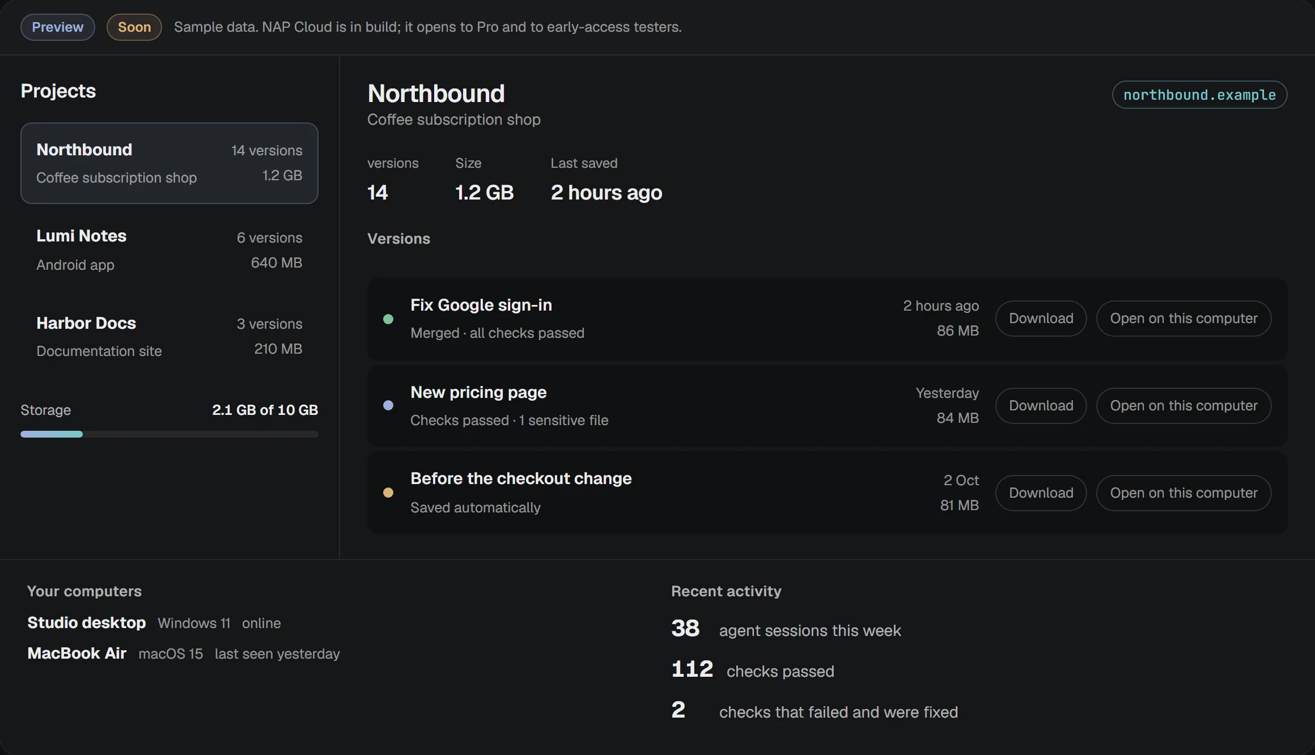Click the '81 MB' version size

[959, 505]
